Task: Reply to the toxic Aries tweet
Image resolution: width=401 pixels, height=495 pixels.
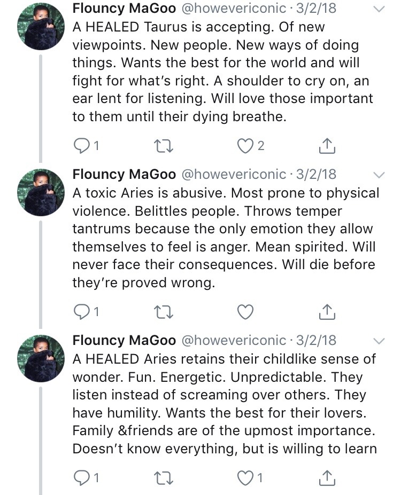Action: (81, 312)
